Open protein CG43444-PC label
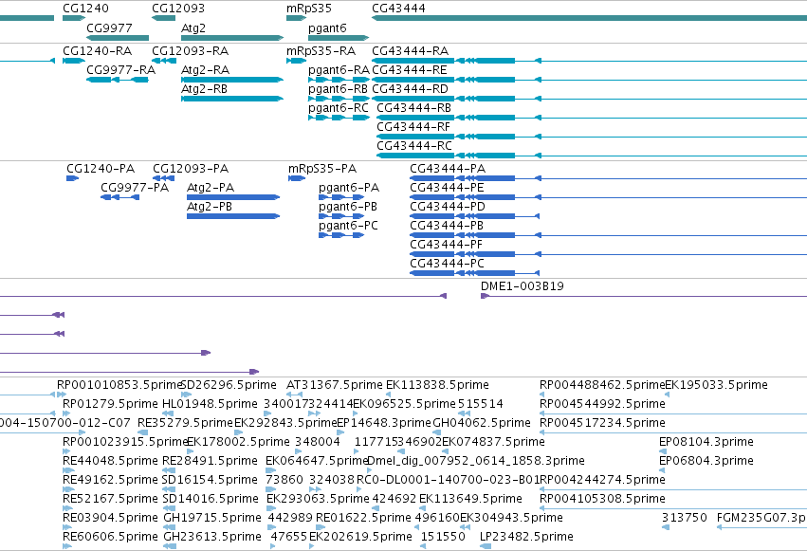Screen dimensions: 807x551 [447, 264]
